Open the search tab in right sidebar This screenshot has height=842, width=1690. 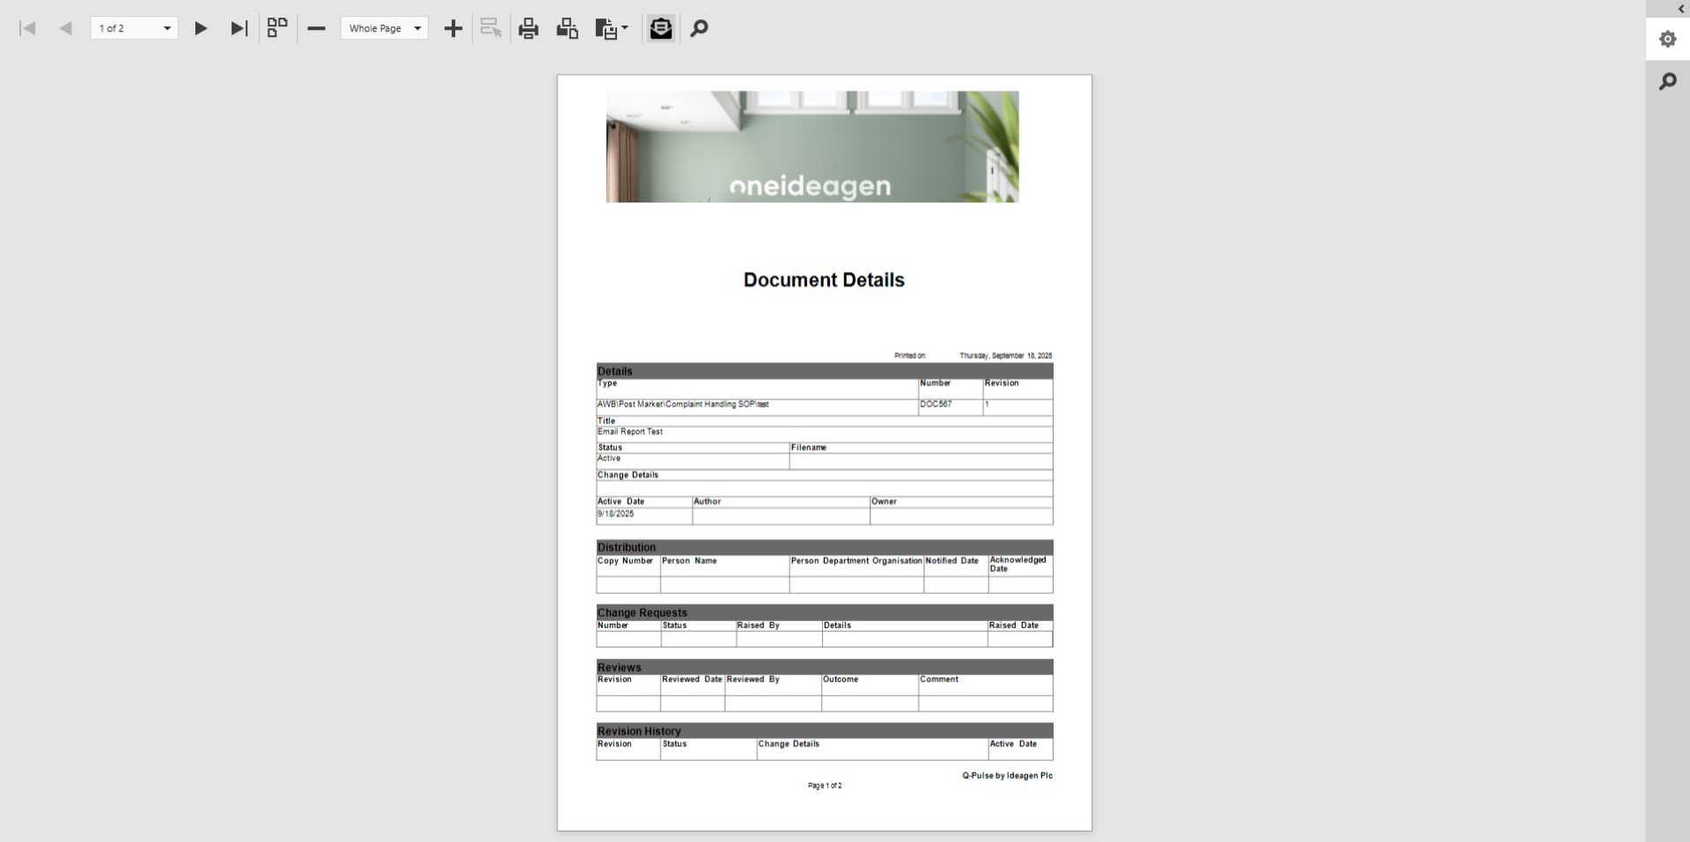(x=1667, y=81)
